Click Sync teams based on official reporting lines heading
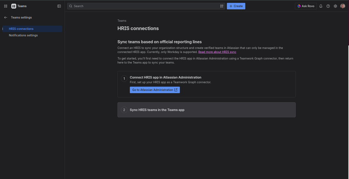 [159, 42]
